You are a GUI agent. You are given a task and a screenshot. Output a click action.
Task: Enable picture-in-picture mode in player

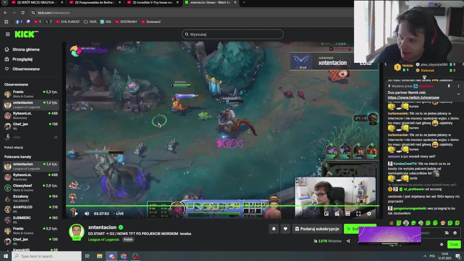pos(326,214)
